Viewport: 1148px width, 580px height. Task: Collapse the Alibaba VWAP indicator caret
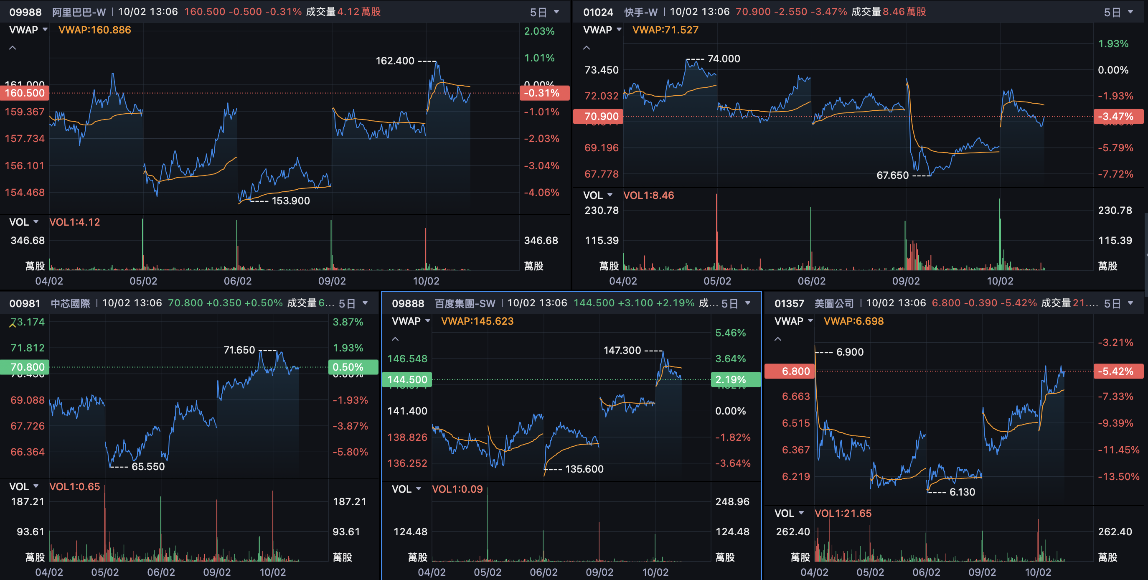pos(13,48)
